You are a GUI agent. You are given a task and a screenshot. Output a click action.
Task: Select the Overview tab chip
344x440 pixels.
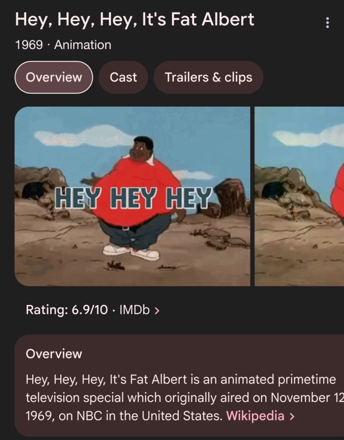pyautogui.click(x=54, y=77)
